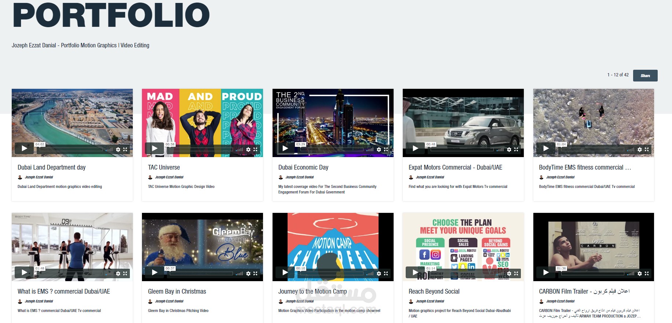Open settings gear on CARBON Film Trailer player

pos(640,273)
